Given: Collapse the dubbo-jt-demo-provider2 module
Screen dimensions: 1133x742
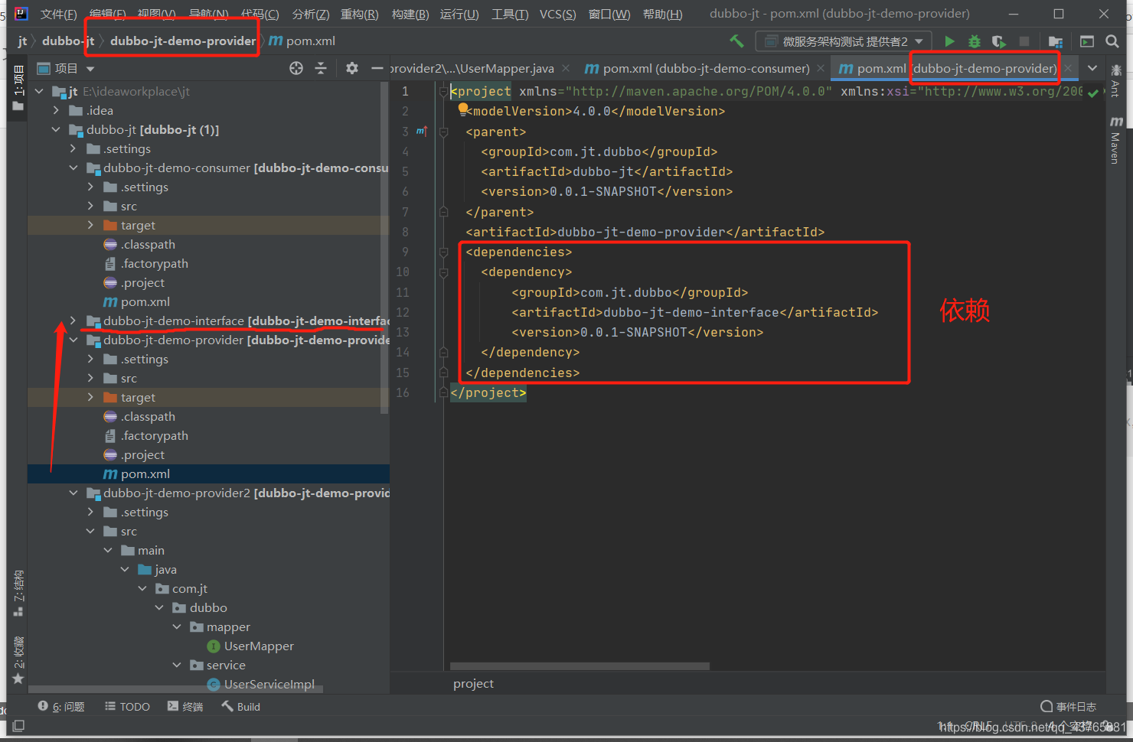Looking at the screenshot, I should (73, 493).
